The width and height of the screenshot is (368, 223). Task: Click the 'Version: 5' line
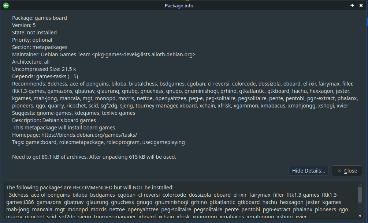tap(24, 25)
